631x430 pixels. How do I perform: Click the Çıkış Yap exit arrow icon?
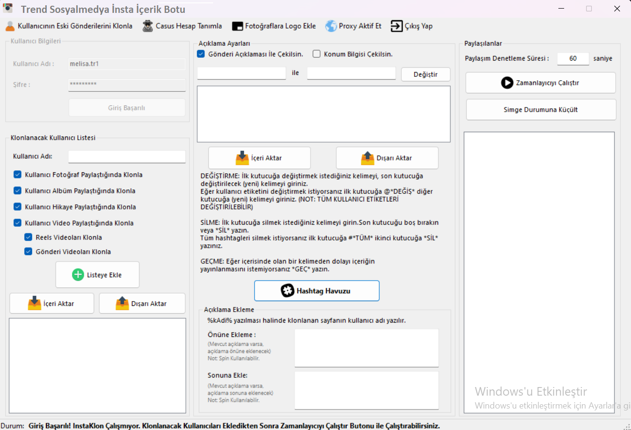pos(396,26)
